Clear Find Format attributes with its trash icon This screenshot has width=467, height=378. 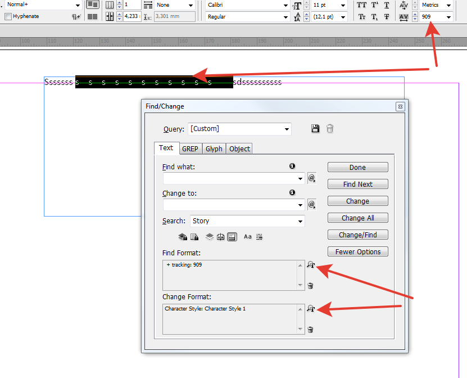(310, 286)
